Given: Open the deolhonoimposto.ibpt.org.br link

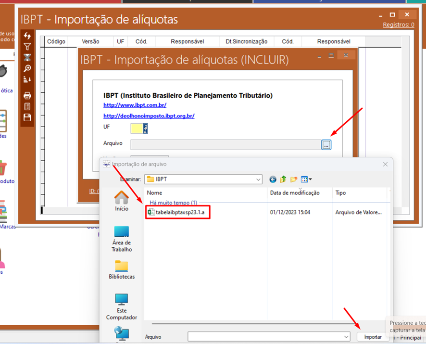Looking at the screenshot, I should [149, 116].
